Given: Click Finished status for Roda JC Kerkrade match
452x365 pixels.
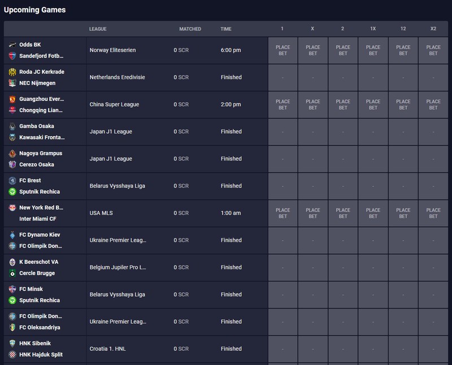Looking at the screenshot, I should [x=231, y=77].
